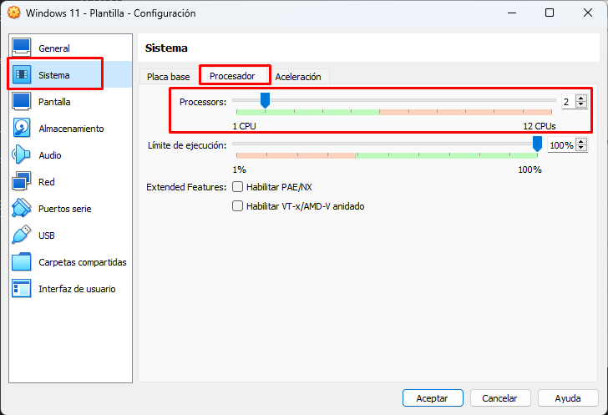This screenshot has width=608, height=415.
Task: Click the Cancelar button
Action: coord(500,398)
